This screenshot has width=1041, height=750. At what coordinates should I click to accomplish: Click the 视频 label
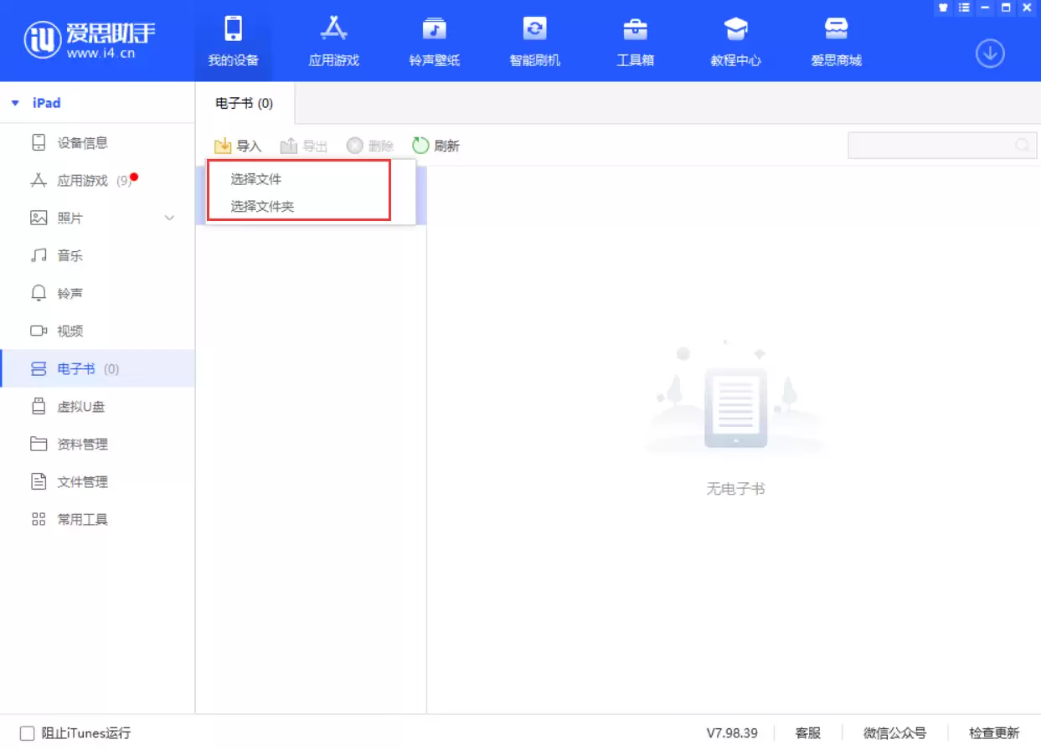70,331
